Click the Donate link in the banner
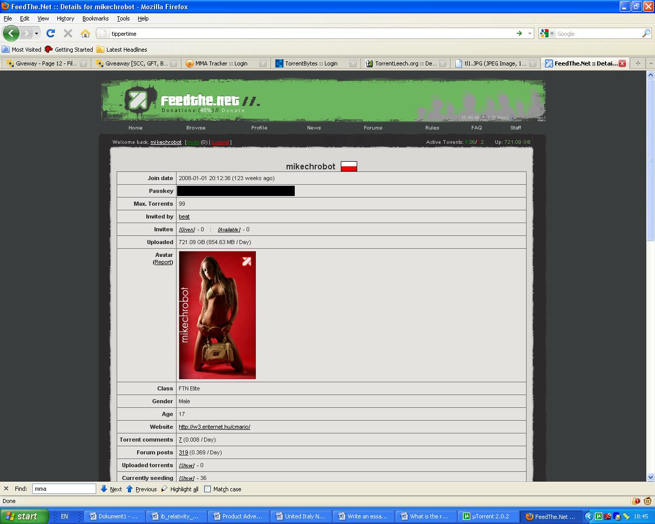The image size is (655, 524). (233, 111)
